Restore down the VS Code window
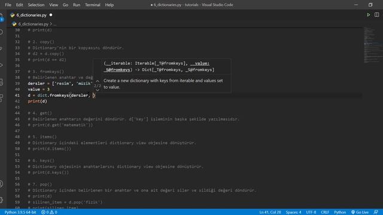 (370, 5)
